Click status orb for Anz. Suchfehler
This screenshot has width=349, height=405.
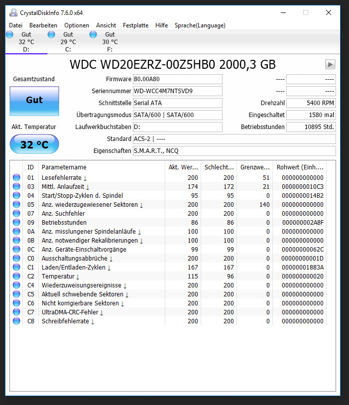pos(16,213)
